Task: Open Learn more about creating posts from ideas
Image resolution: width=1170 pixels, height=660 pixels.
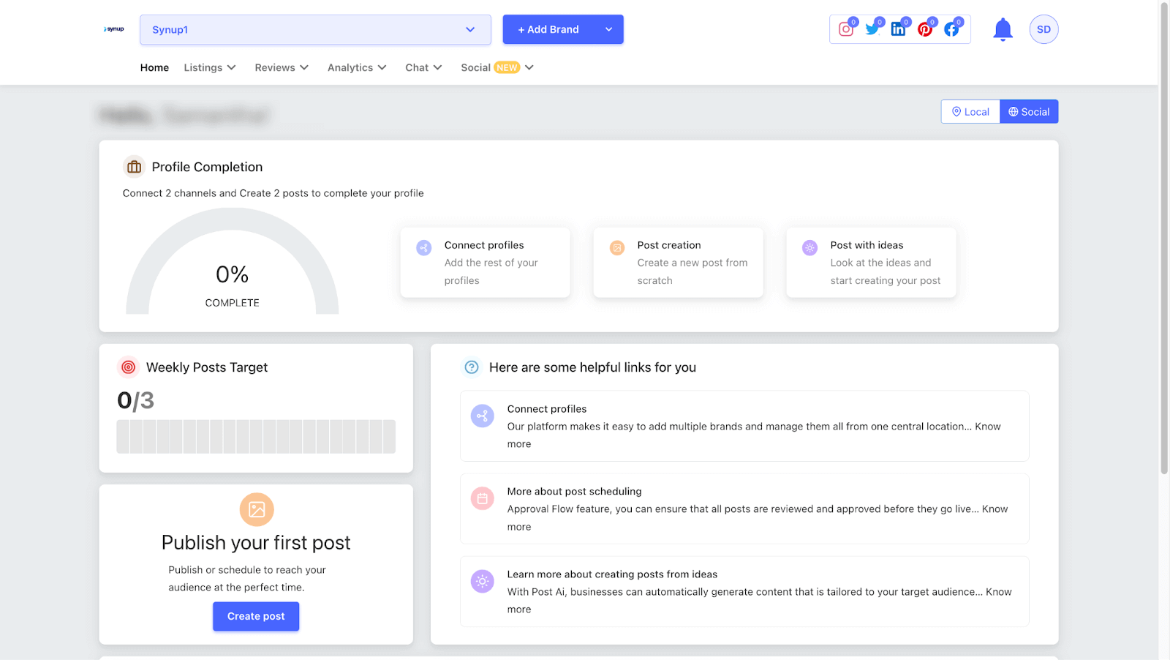Action: tap(744, 591)
